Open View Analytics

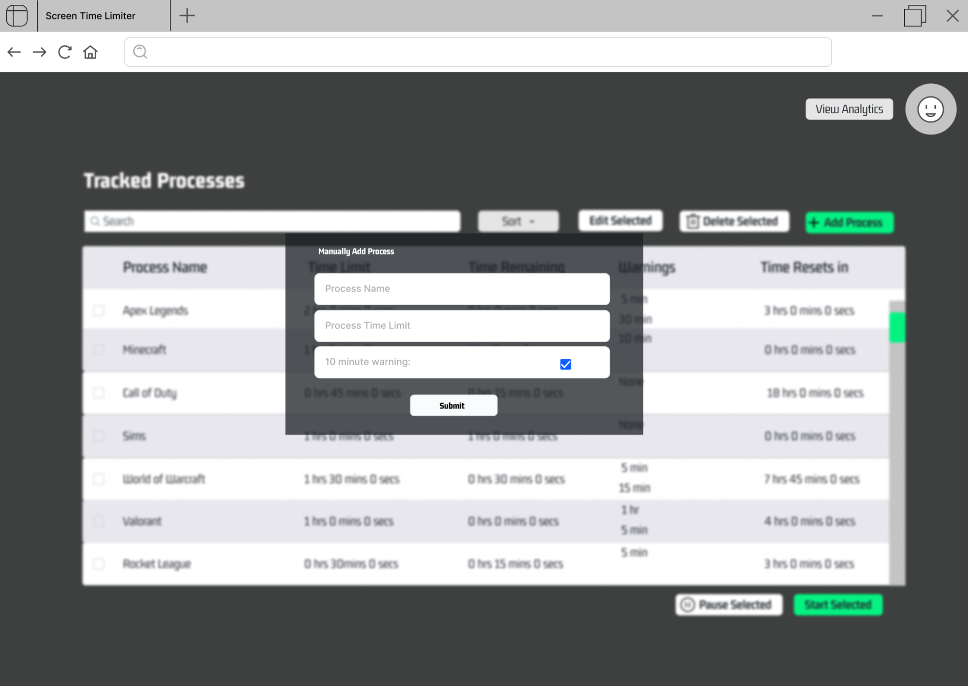pyautogui.click(x=849, y=109)
